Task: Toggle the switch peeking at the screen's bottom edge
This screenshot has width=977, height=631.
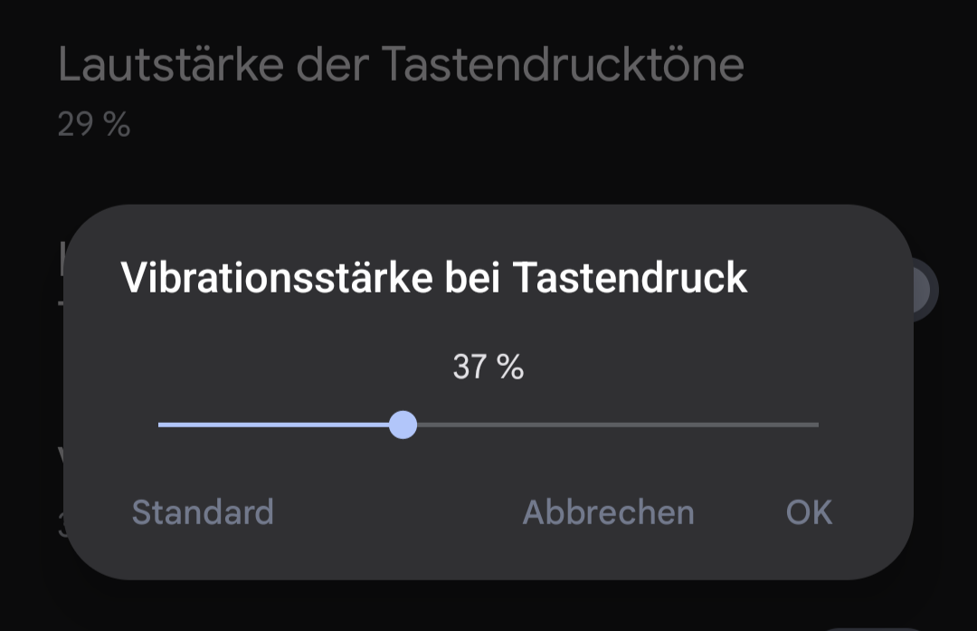Action: (x=868, y=626)
